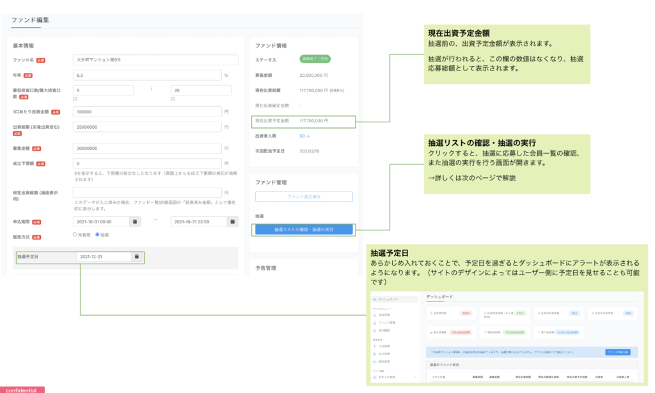The height and width of the screenshot is (393, 655).
Task: Click 取引履歴 icon in dashboard sidebar
Action: click(x=374, y=330)
